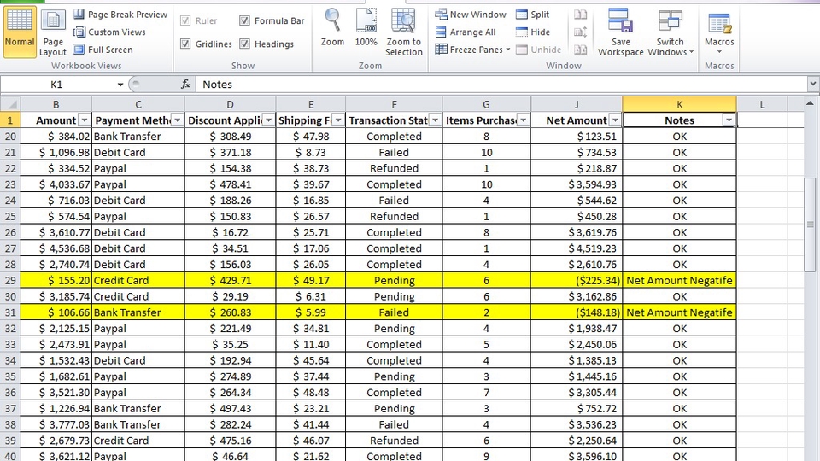Viewport: 820px width, 461px height.
Task: Click the Name Box showing K1
Action: (56, 85)
